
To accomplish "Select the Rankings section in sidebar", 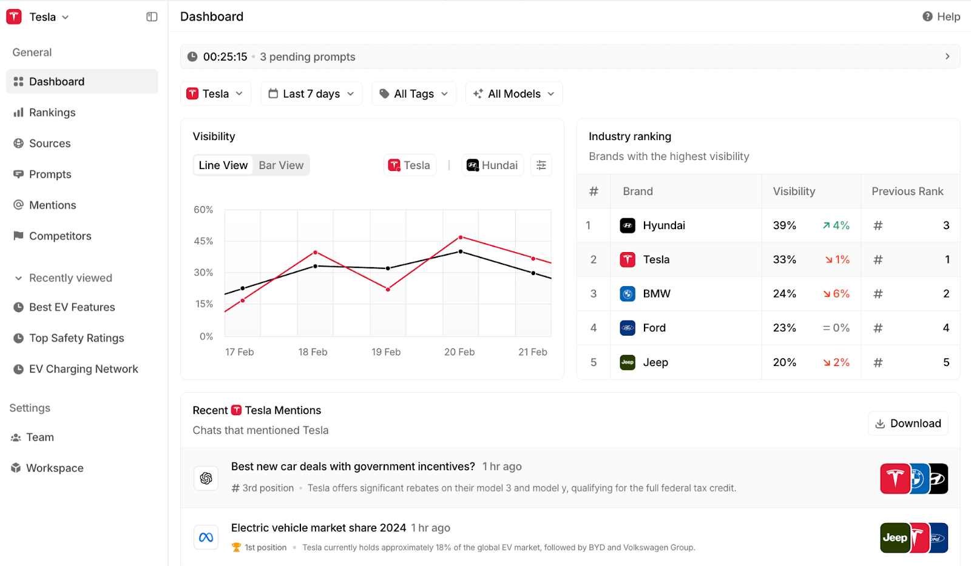I will click(52, 112).
